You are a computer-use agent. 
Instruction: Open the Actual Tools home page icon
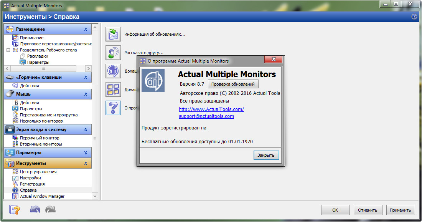(x=113, y=71)
